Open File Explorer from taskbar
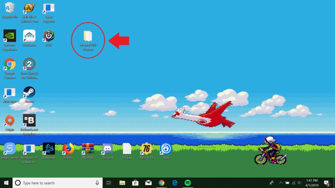 122,183
